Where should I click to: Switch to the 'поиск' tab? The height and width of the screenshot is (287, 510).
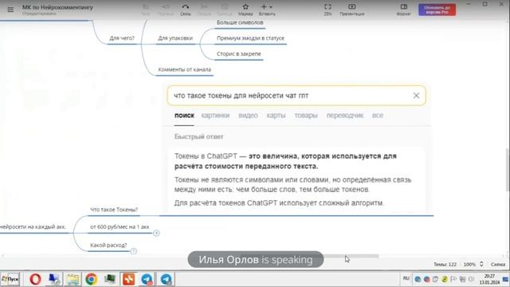184,116
